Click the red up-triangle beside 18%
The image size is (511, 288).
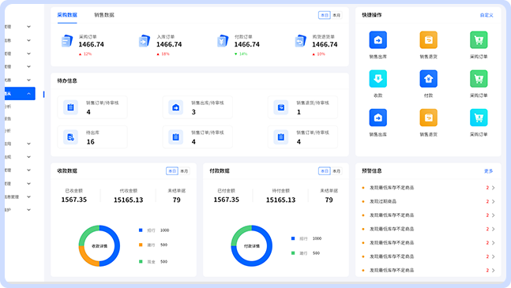coord(158,54)
